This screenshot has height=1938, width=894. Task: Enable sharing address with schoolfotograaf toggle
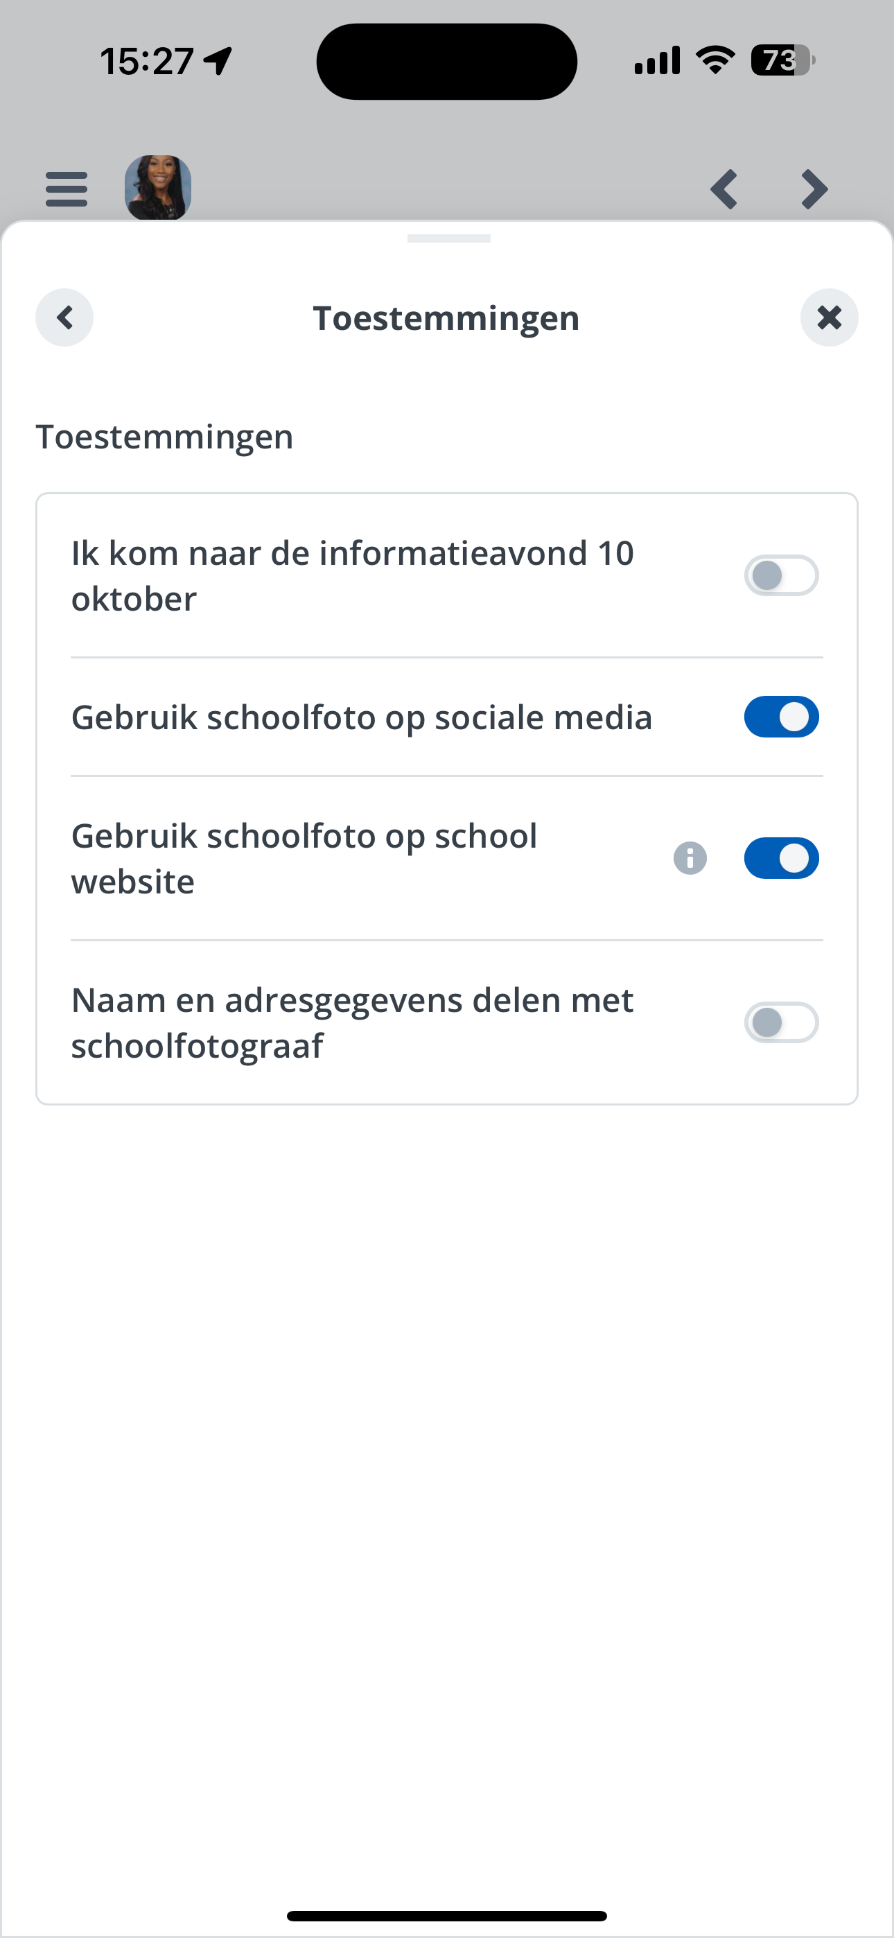pos(781,1022)
